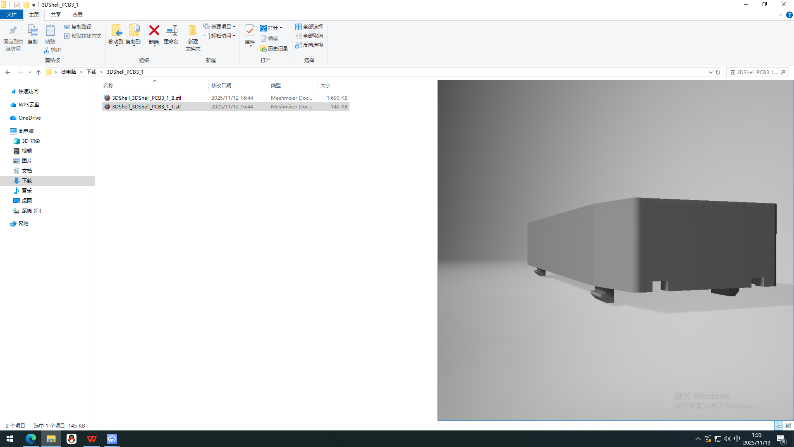Screen dimensions: 794x447
Task: Click Copy Path button
Action: coord(78,27)
